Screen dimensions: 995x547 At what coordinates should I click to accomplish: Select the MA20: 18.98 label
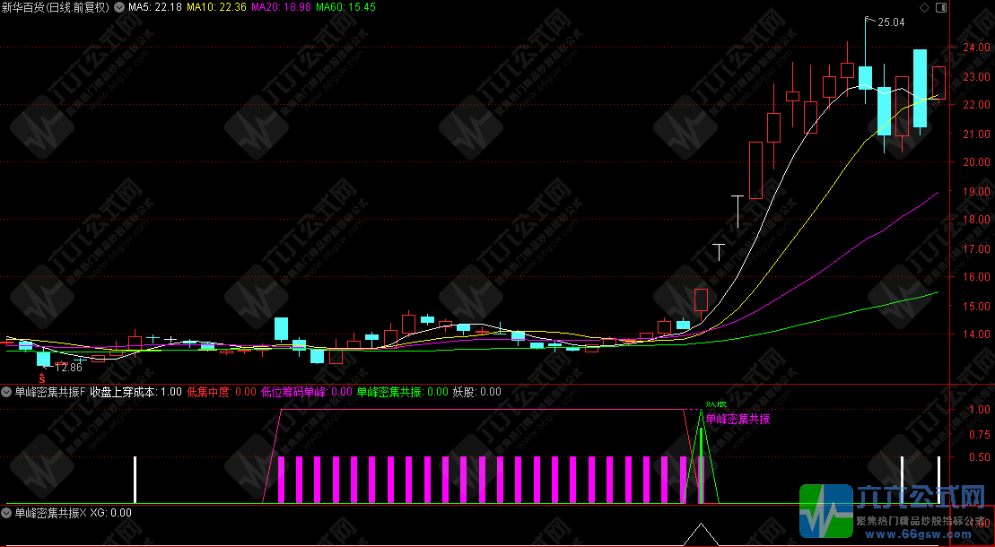[x=281, y=7]
